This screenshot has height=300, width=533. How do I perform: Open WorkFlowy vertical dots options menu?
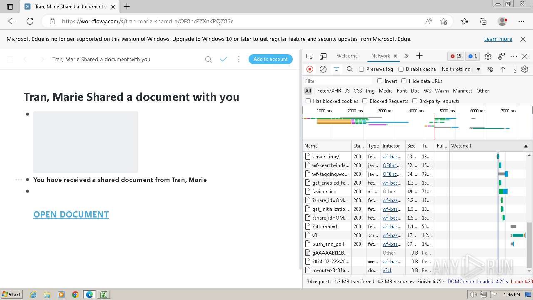[x=239, y=59]
